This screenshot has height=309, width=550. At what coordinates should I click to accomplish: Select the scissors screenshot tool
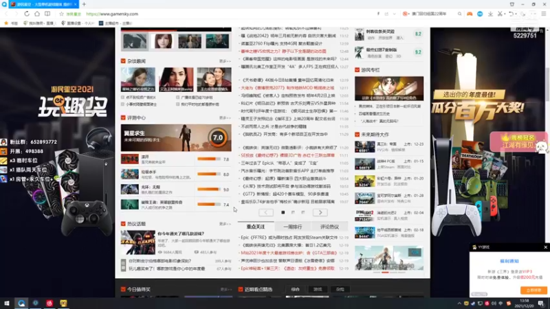500,14
